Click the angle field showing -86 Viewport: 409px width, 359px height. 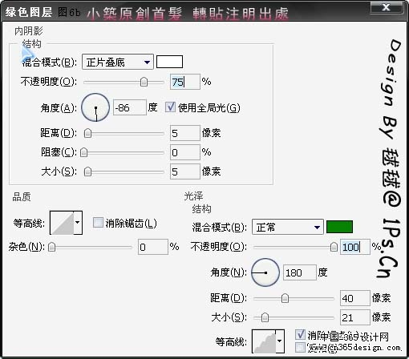(x=130, y=107)
